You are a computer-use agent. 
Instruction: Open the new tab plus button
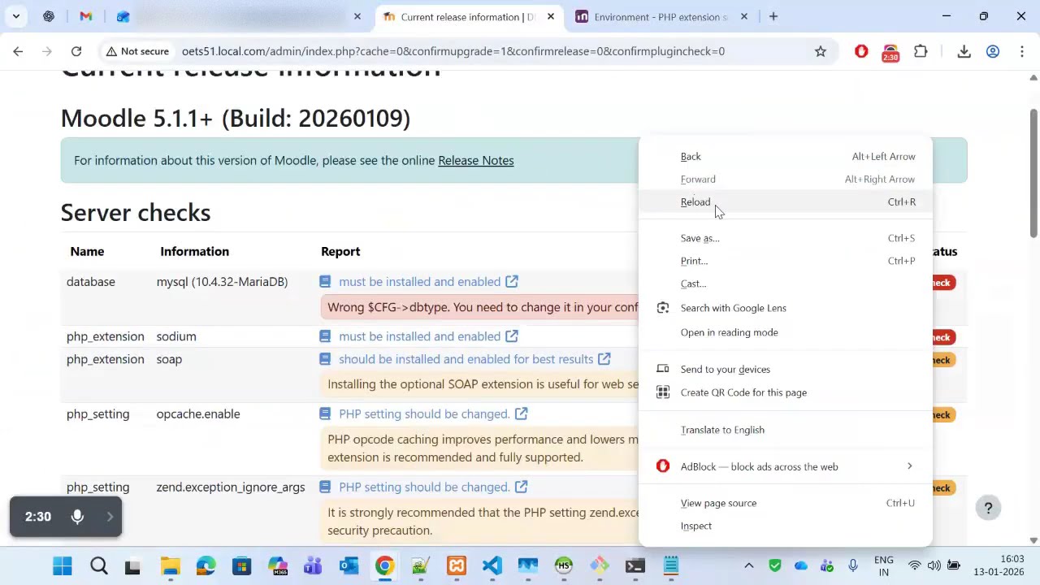click(773, 16)
